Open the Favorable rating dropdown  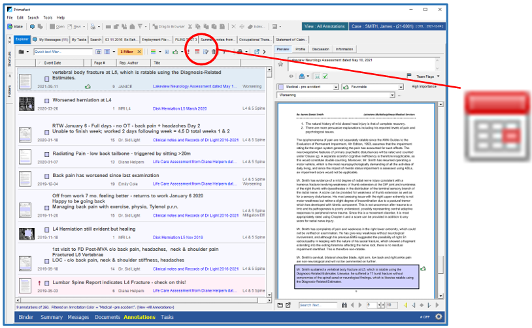pos(401,87)
